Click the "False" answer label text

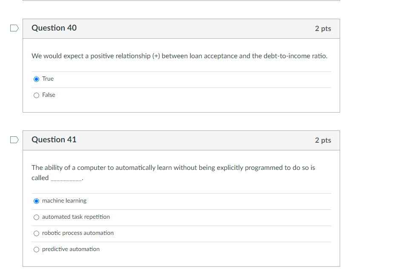(49, 95)
